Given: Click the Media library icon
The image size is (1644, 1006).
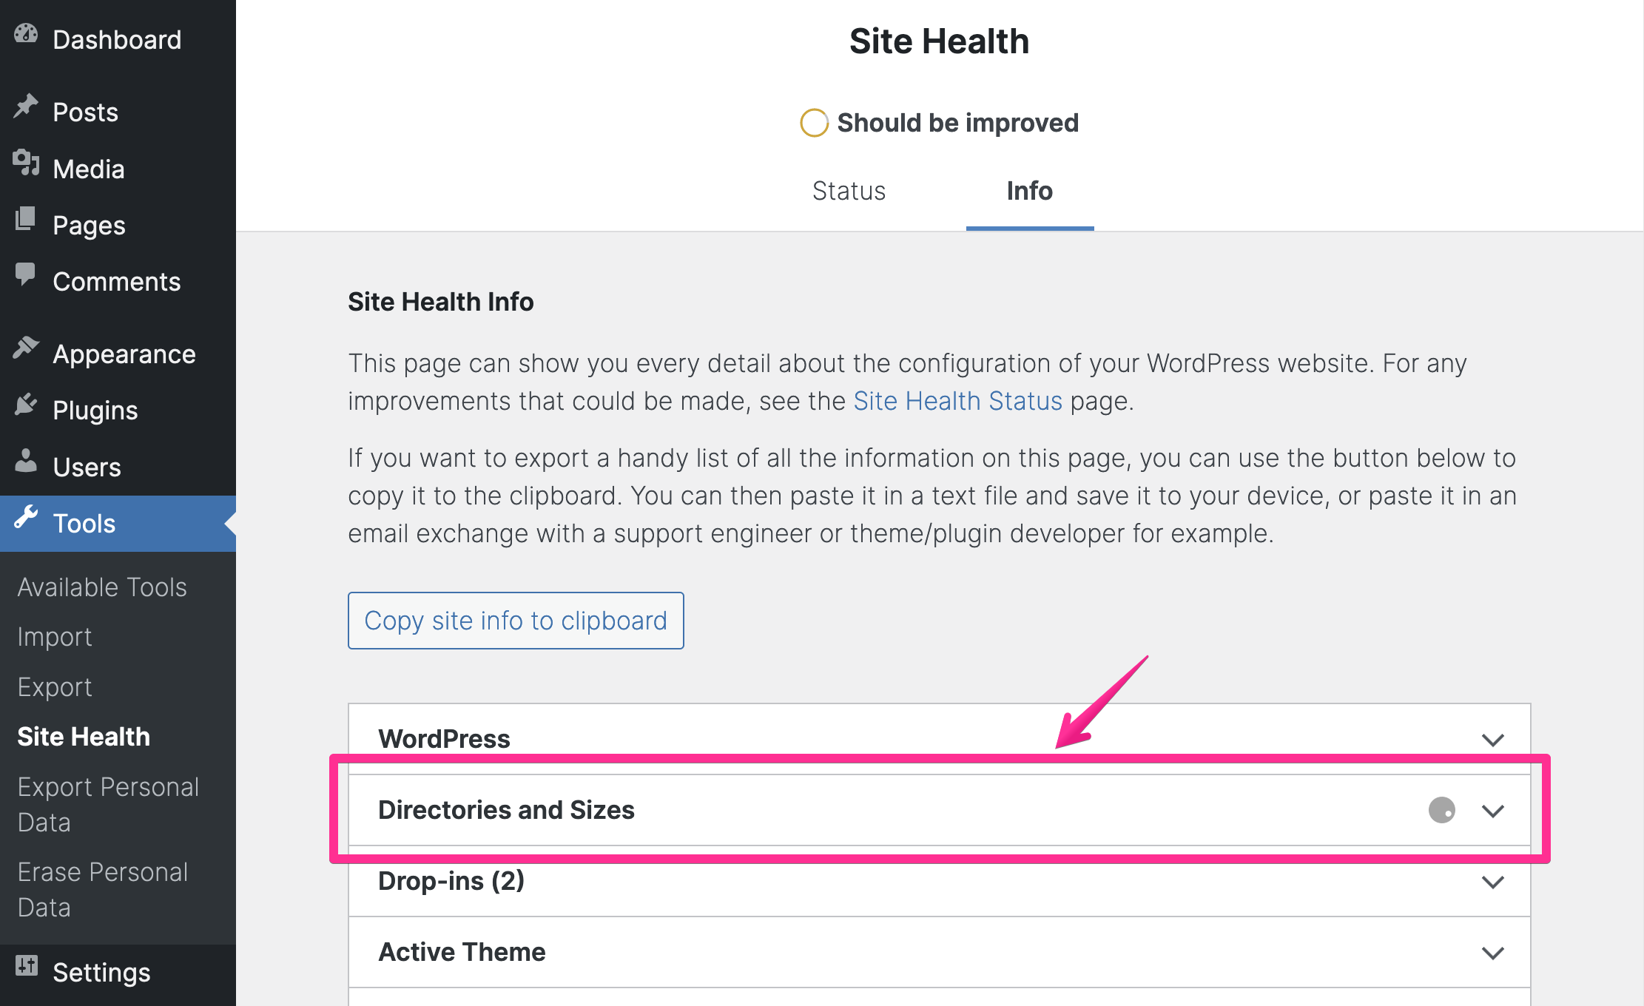Looking at the screenshot, I should pyautogui.click(x=26, y=163).
